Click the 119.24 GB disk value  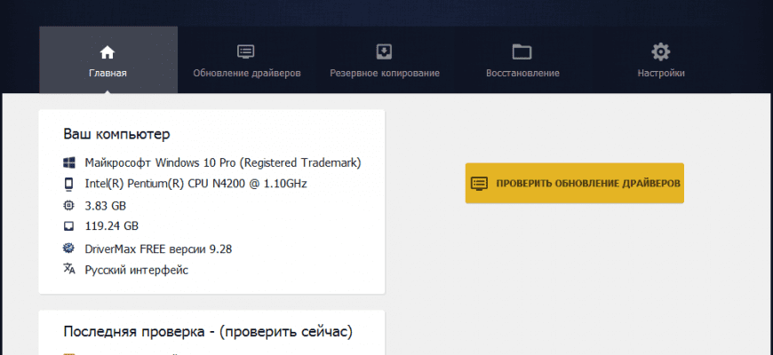(111, 226)
